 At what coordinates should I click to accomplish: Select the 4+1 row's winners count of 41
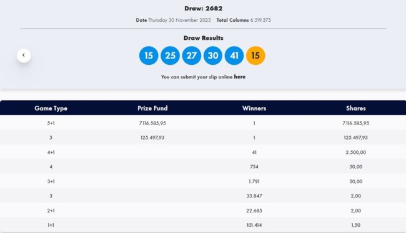tap(254, 152)
